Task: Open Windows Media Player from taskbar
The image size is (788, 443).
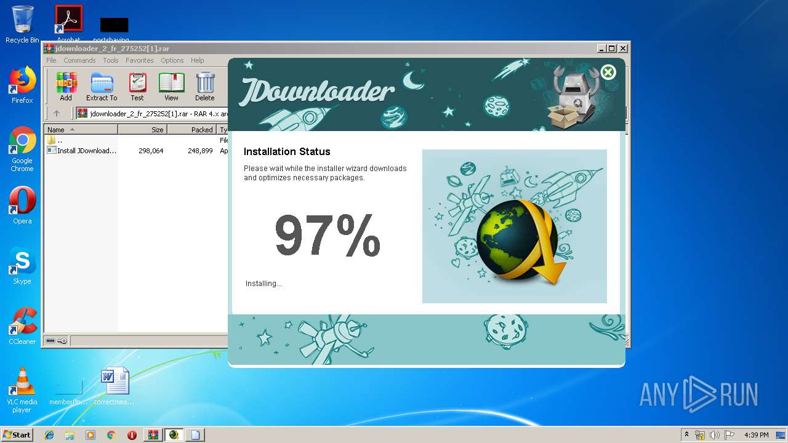Action: [x=90, y=435]
